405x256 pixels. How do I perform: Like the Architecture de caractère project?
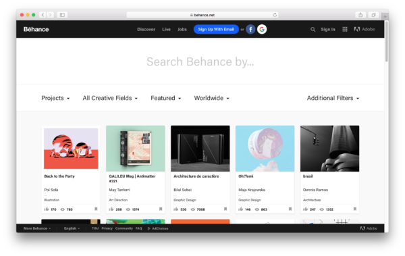pyautogui.click(x=176, y=209)
